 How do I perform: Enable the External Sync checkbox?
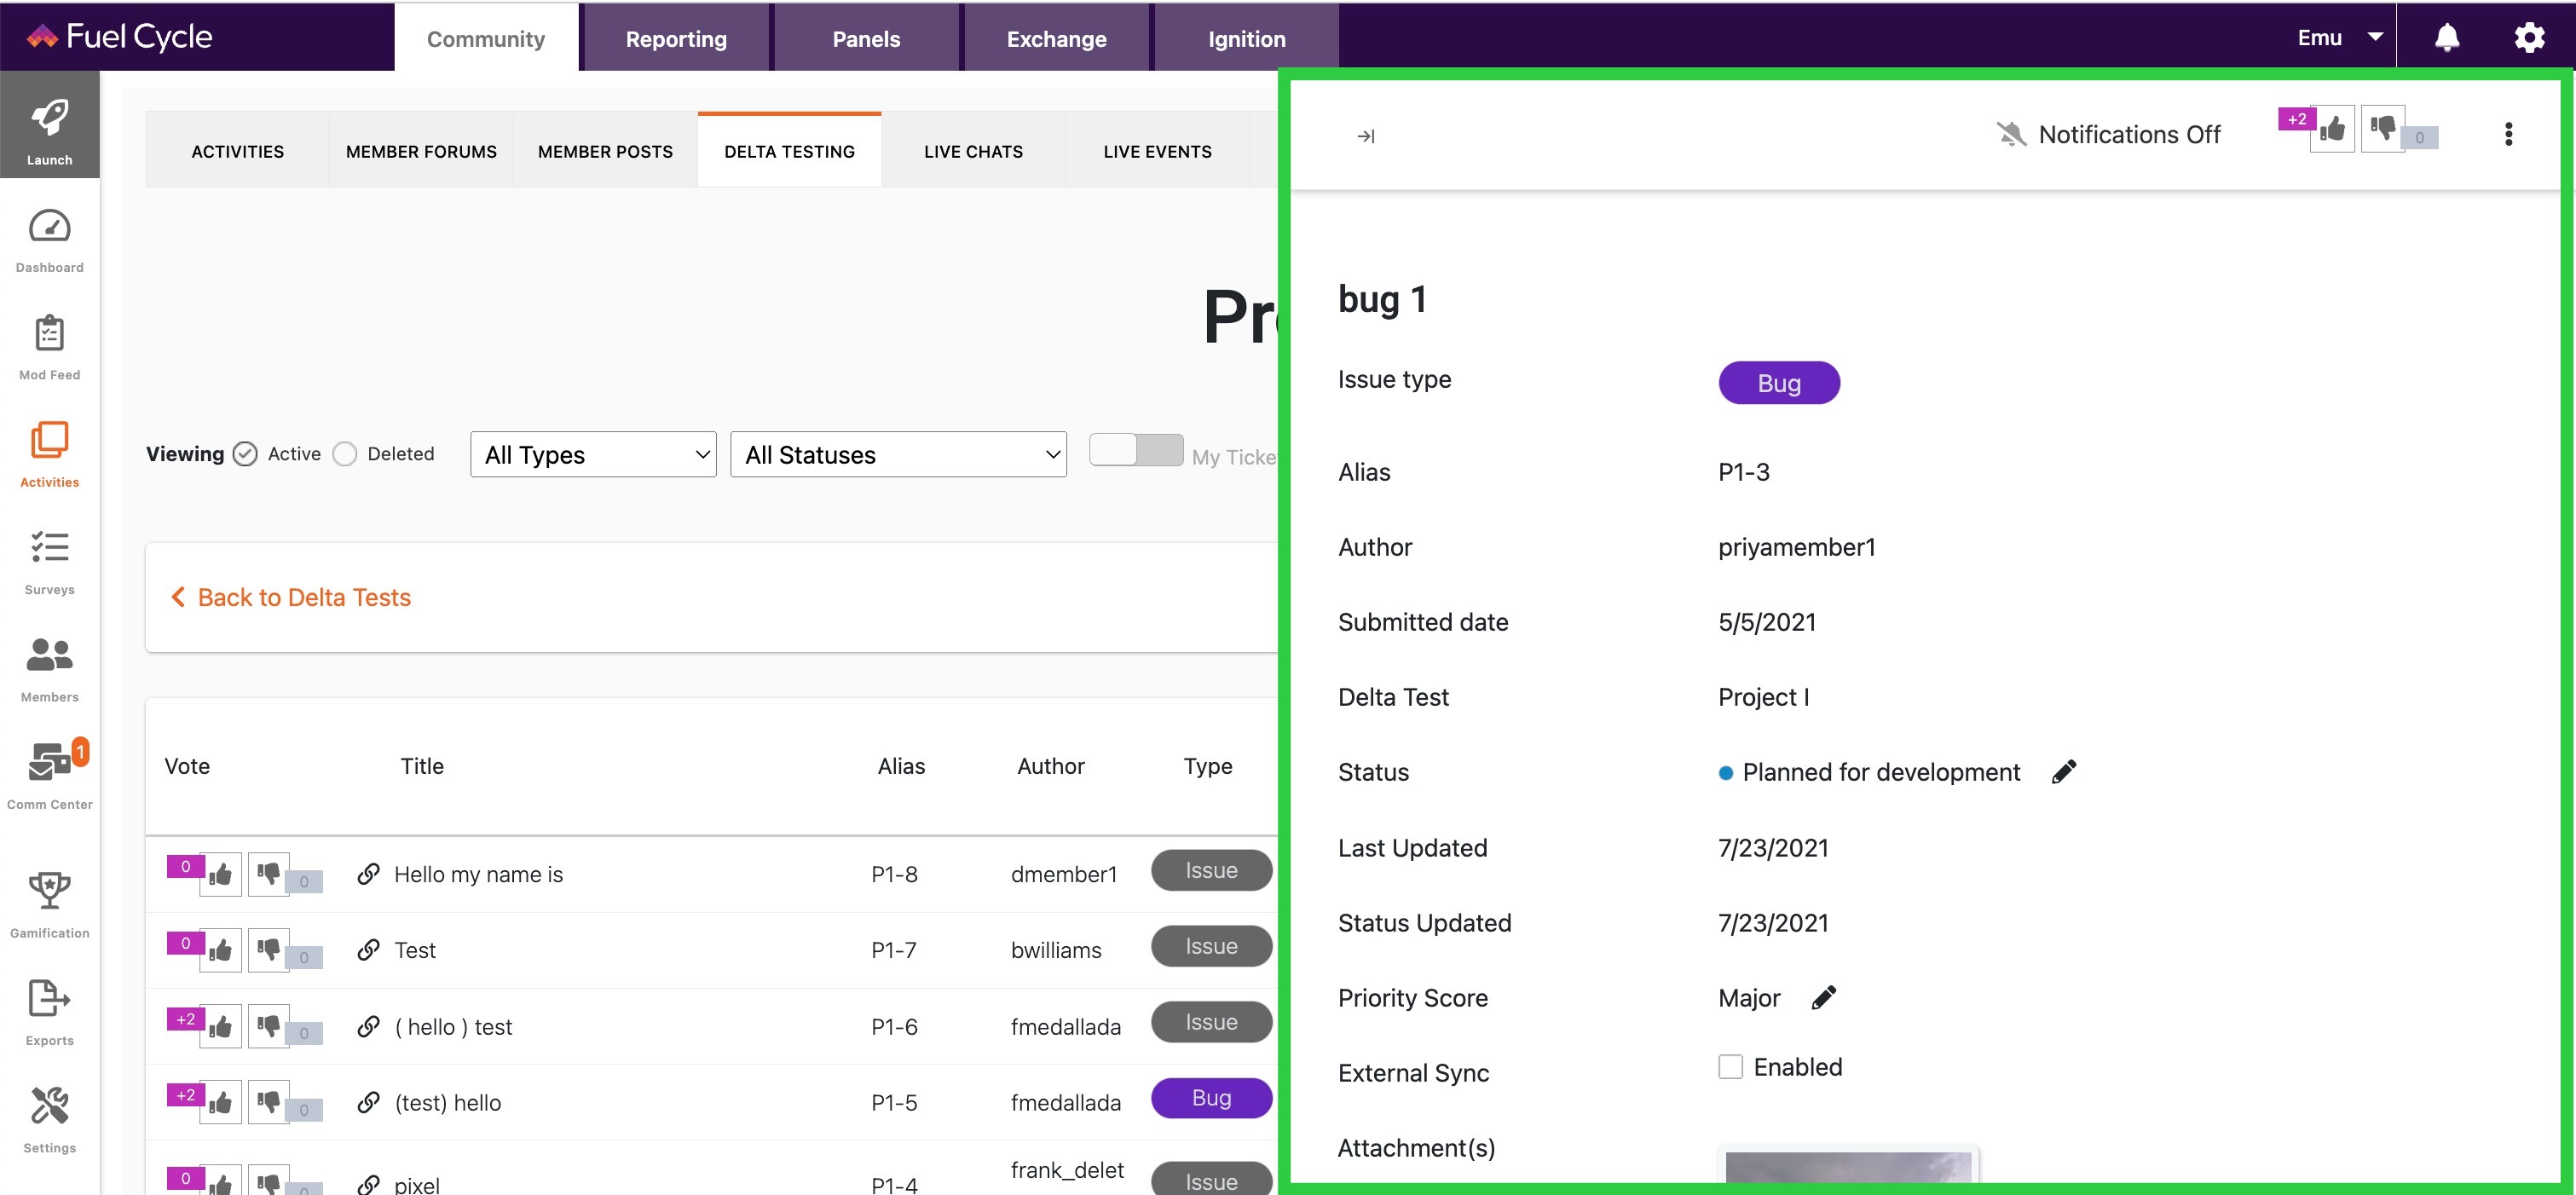(x=1730, y=1066)
